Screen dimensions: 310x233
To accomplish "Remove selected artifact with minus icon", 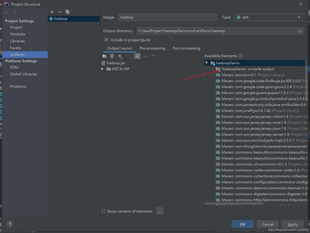I will point(60,12).
